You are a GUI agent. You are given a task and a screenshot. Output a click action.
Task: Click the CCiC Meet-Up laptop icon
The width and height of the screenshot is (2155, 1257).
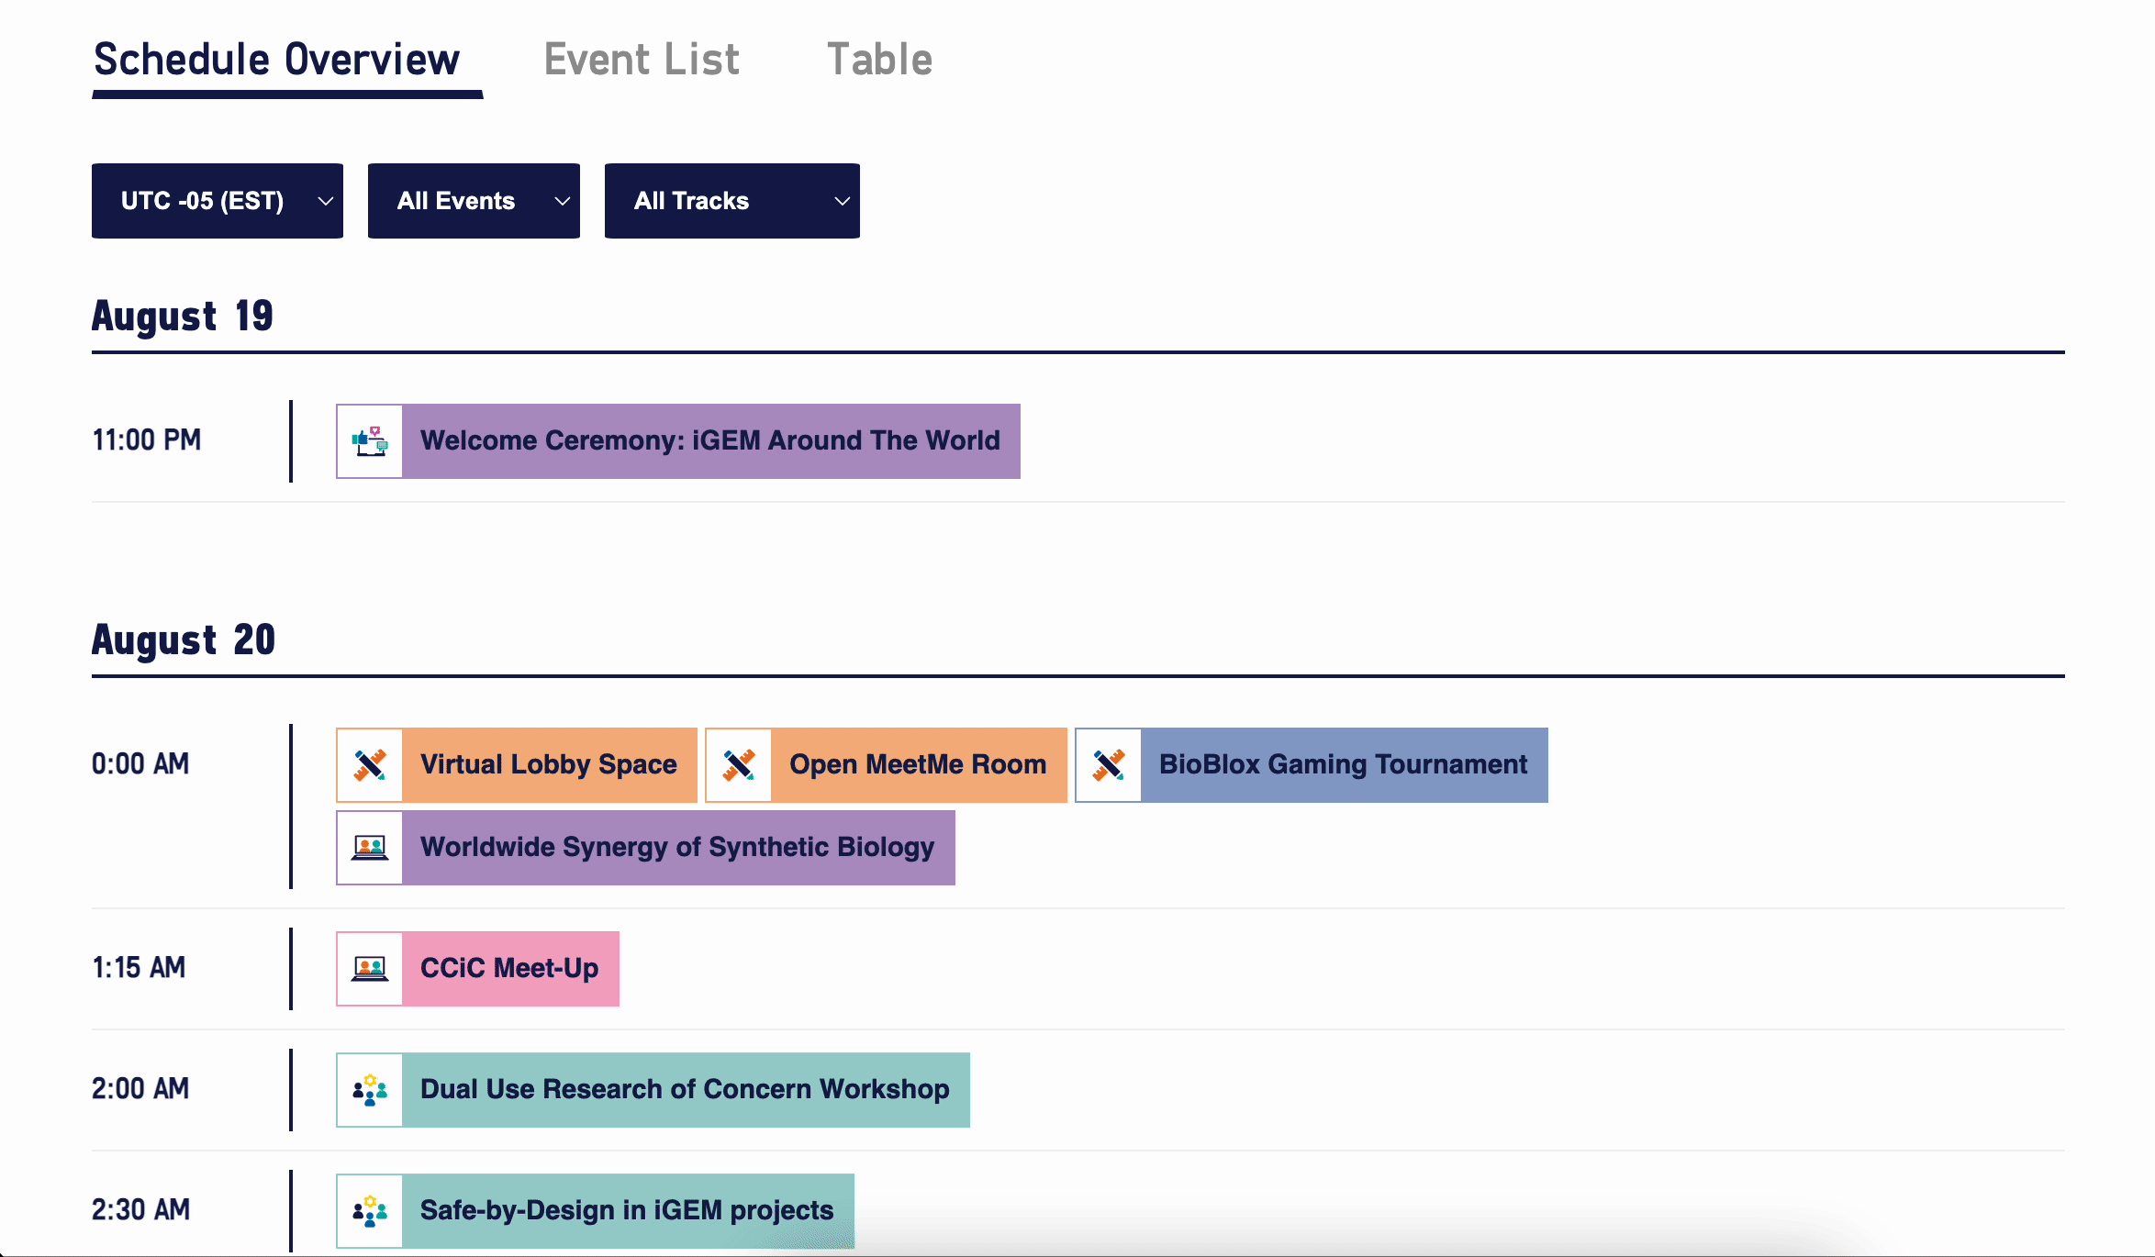pyautogui.click(x=370, y=969)
